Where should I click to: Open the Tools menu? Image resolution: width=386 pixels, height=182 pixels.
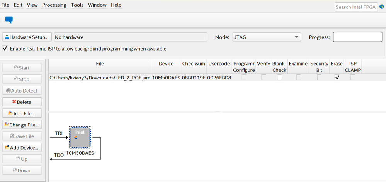coord(77,5)
